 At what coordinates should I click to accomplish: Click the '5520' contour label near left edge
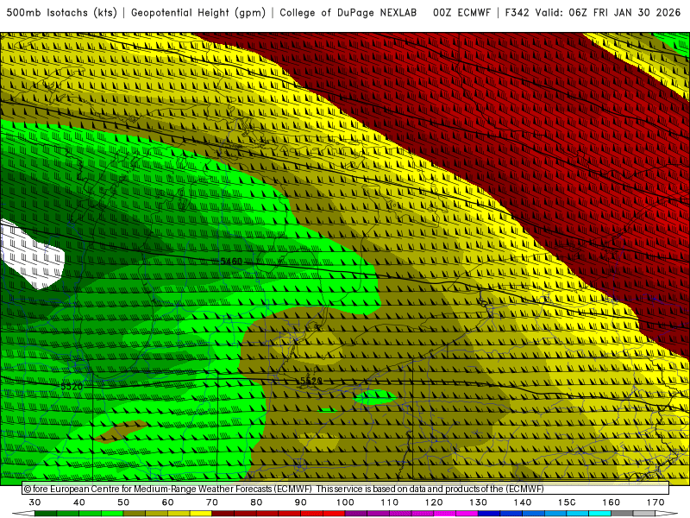72,387
